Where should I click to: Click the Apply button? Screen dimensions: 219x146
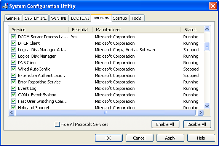pos(170,138)
